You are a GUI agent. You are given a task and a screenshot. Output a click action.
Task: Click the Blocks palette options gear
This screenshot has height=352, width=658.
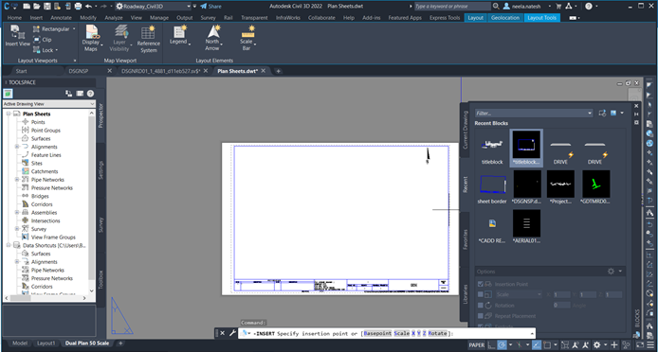coord(611,272)
